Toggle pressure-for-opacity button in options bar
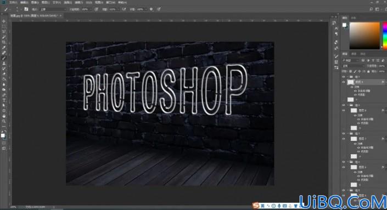This screenshot has width=387, height=210. click(96, 9)
